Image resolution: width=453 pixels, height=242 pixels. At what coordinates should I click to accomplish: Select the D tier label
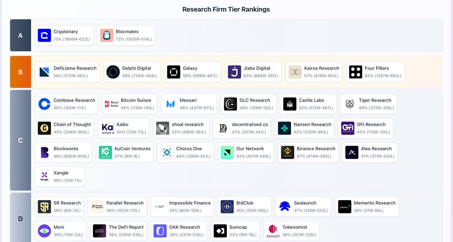click(20, 218)
